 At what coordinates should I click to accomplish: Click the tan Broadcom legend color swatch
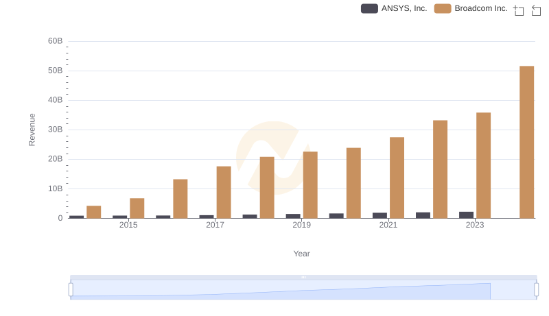point(443,8)
